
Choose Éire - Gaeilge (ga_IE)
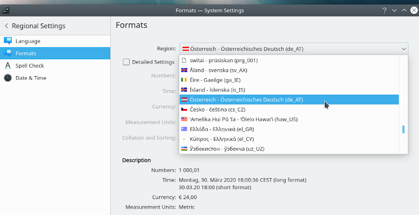pos(289,80)
